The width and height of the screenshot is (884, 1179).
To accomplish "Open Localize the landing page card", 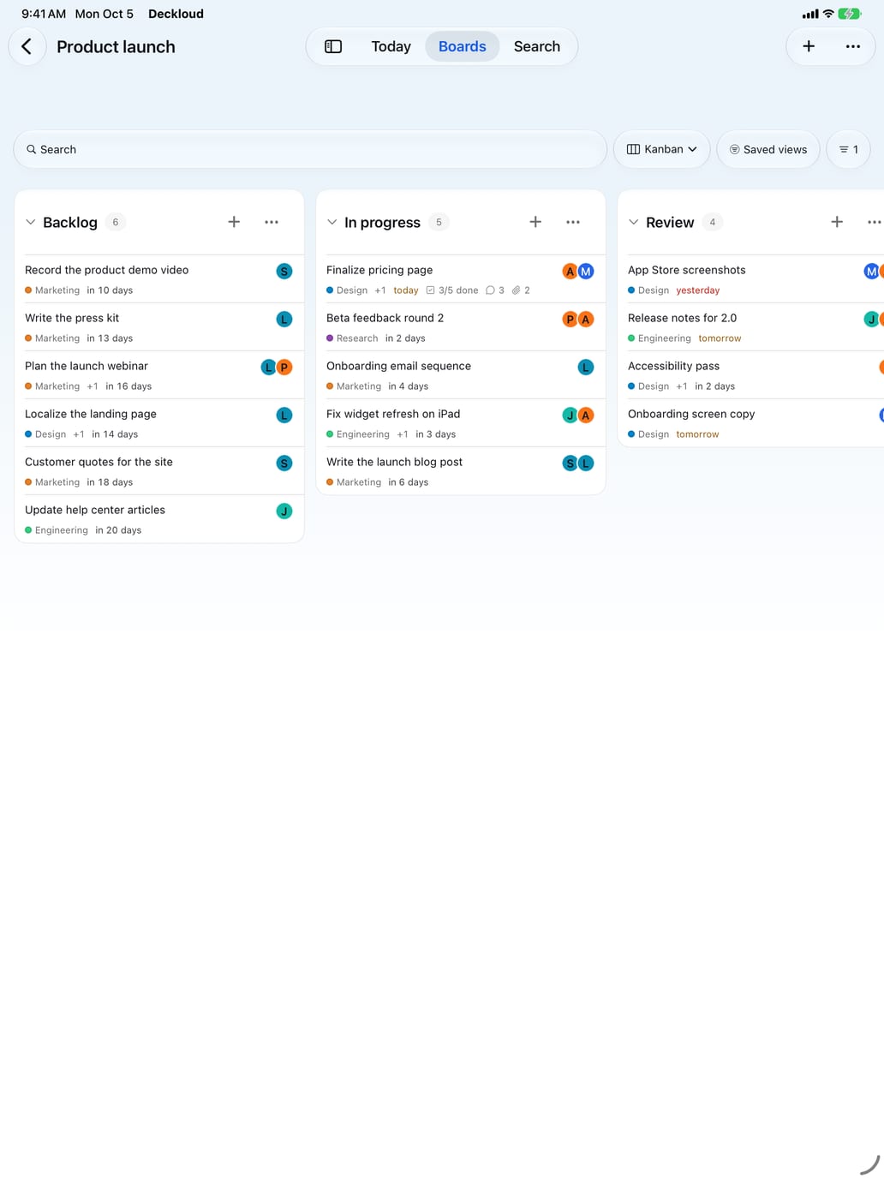I will tap(159, 423).
